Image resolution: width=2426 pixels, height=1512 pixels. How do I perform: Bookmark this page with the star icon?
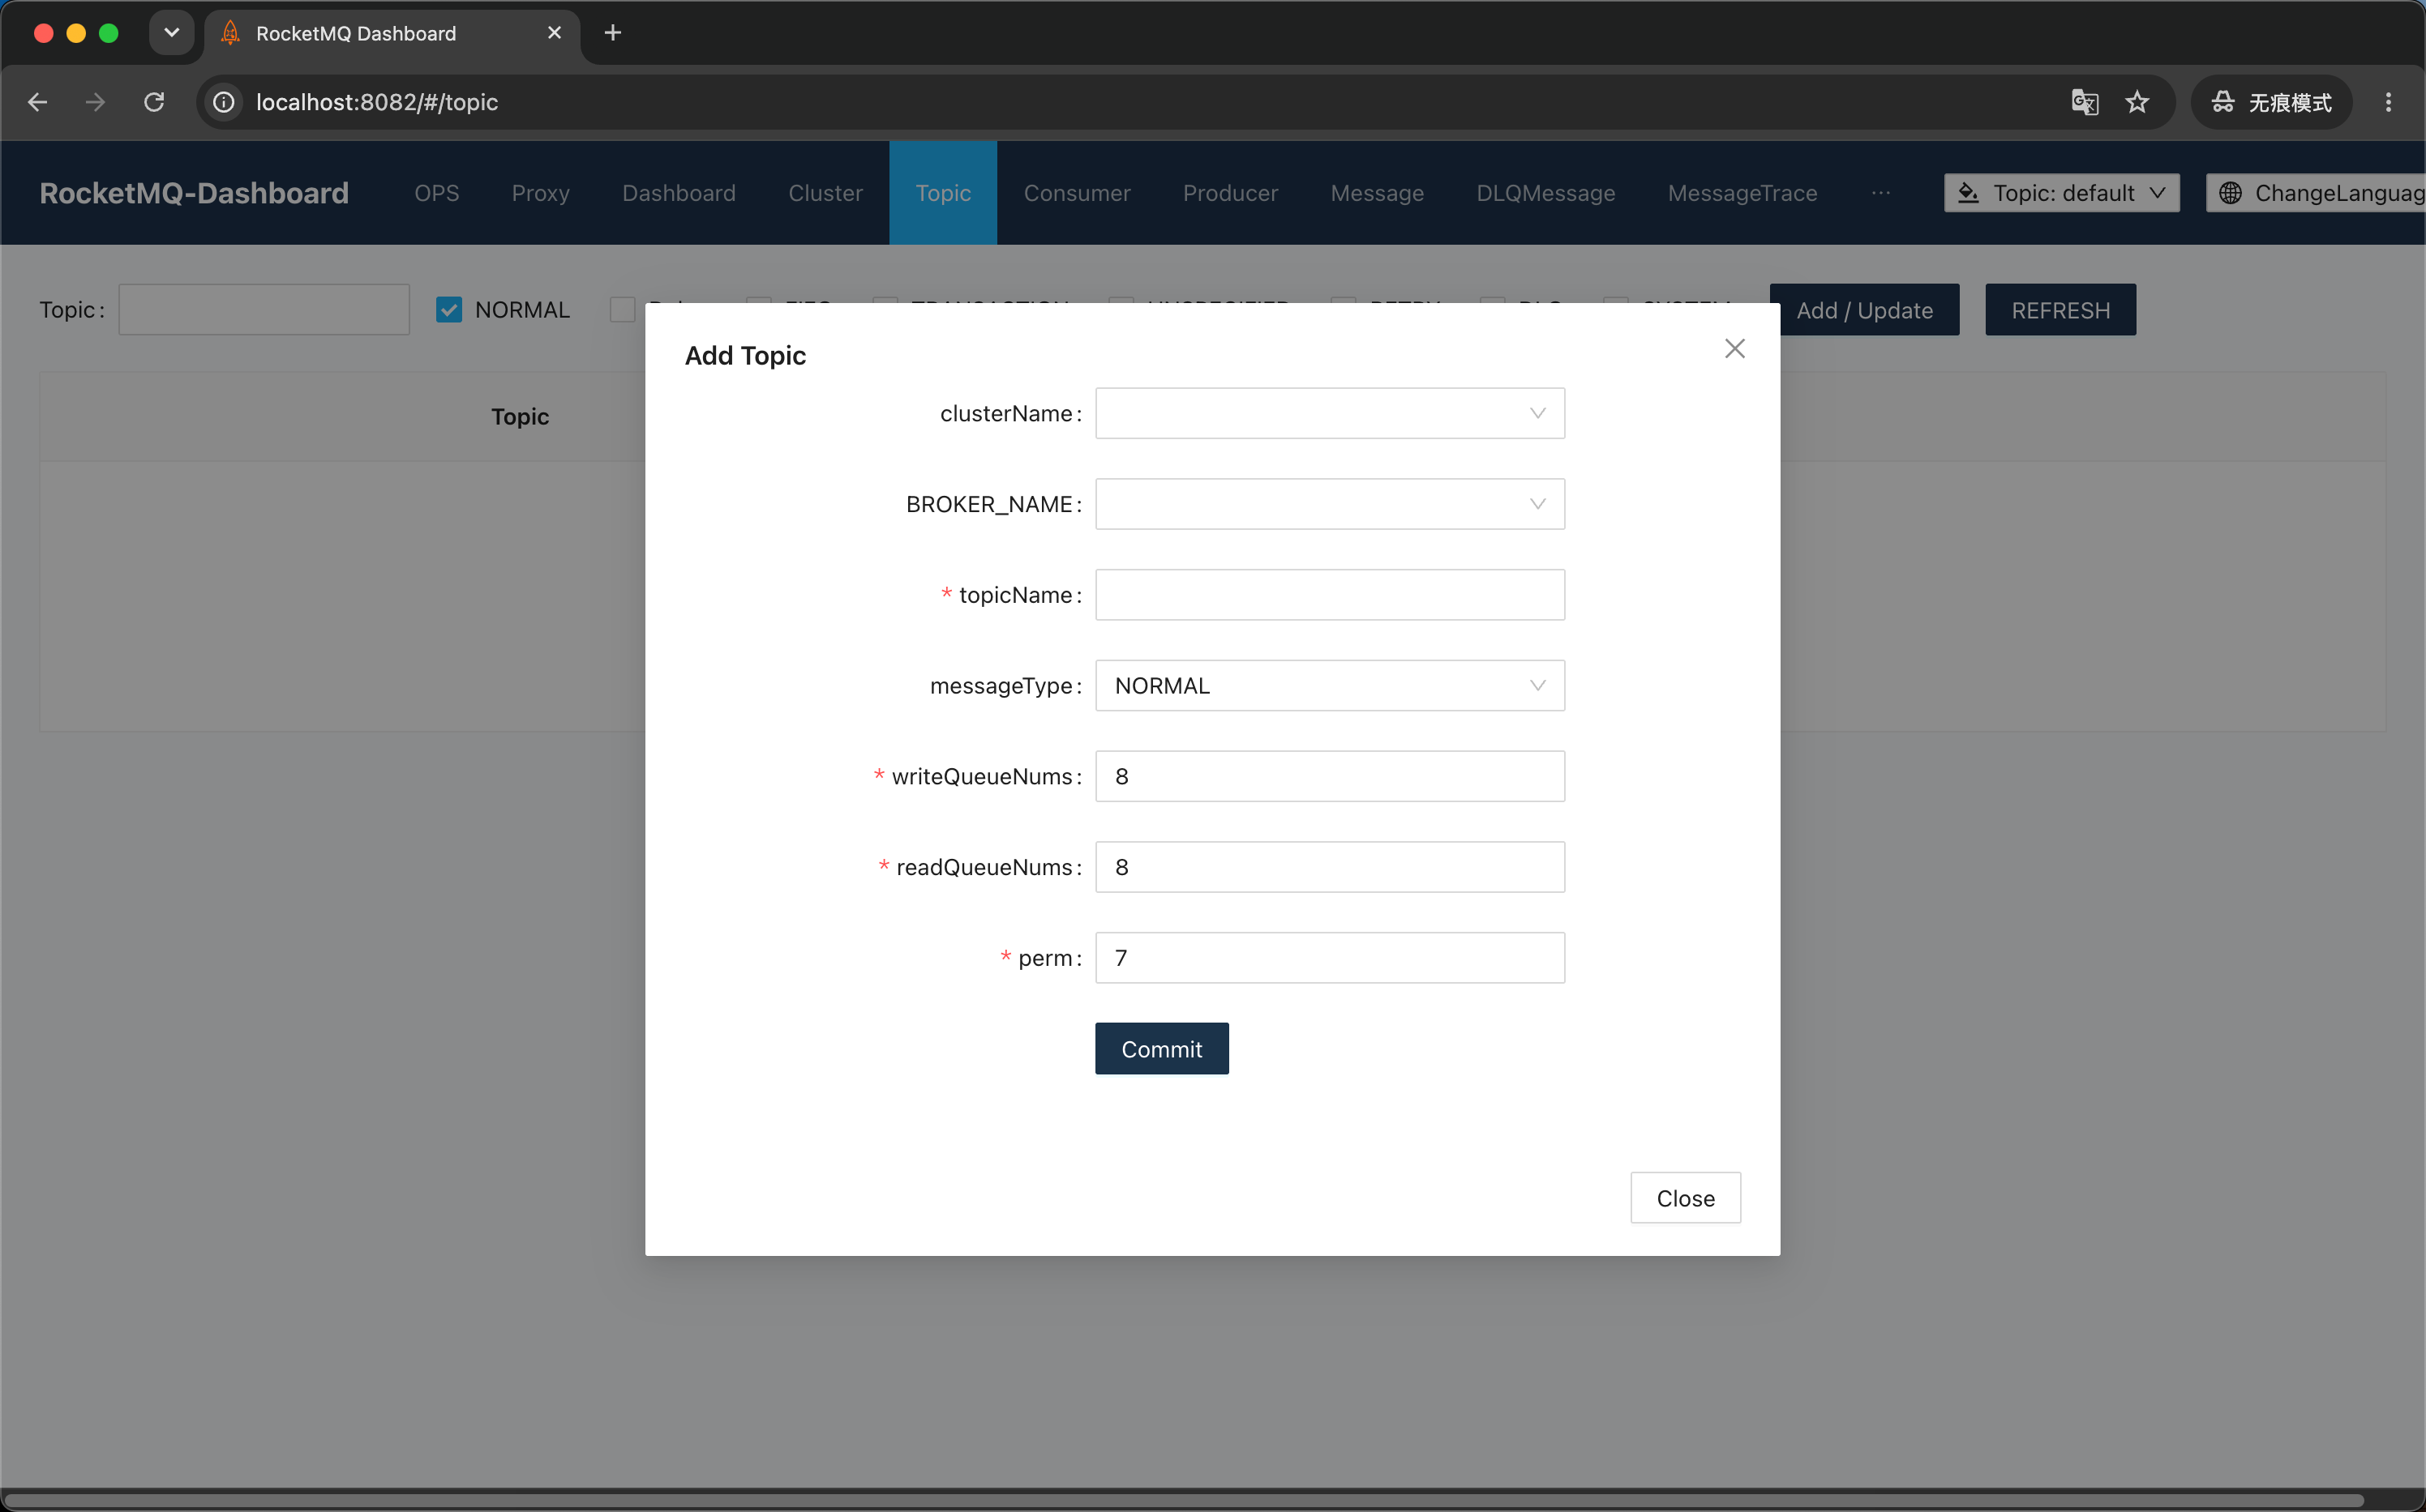coord(2137,102)
